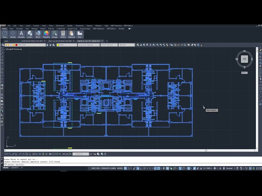Click the Annotation panel icon
This screenshot has height=196, width=262.
[x=21, y=34]
